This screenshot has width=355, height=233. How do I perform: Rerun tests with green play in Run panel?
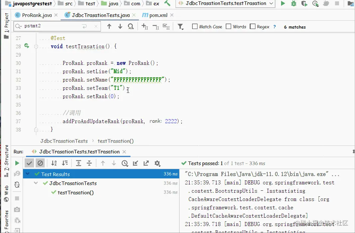point(17,163)
